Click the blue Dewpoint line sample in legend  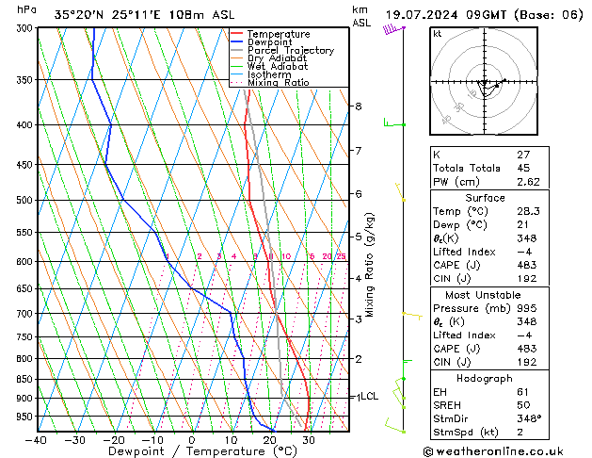click(236, 42)
